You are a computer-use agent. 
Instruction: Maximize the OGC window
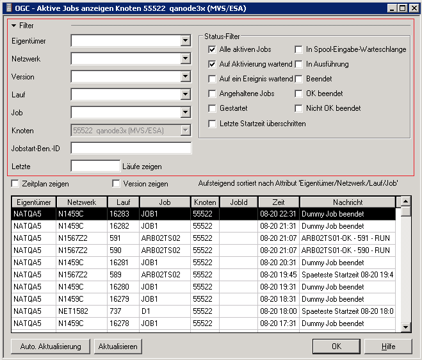point(402,8)
